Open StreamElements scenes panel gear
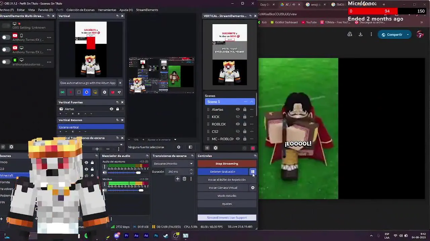 click(216, 148)
